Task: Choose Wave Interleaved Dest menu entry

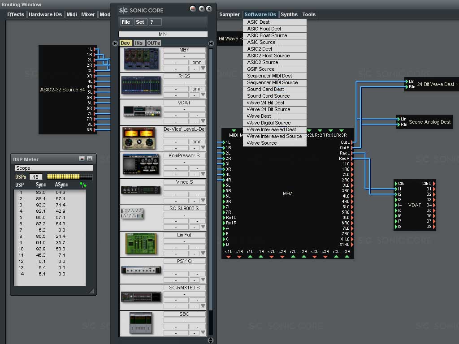Action: (275, 129)
